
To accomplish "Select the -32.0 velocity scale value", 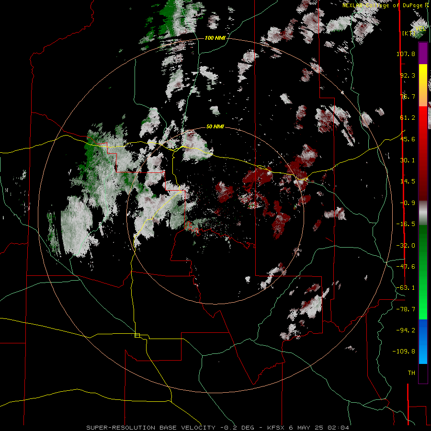I will click(x=406, y=246).
